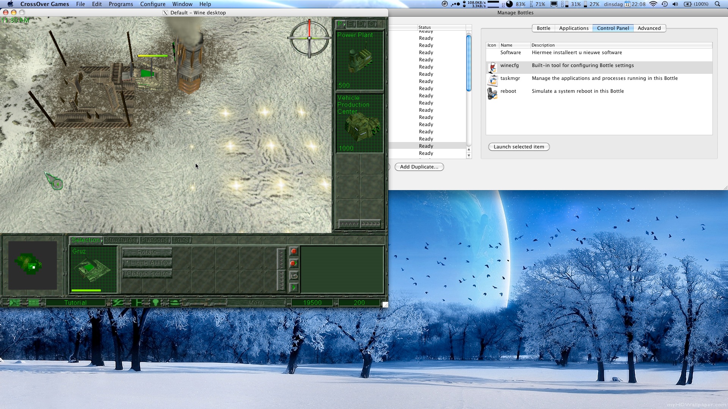This screenshot has width=728, height=409.
Task: Open the Selection tab in game panel
Action: pos(86,240)
